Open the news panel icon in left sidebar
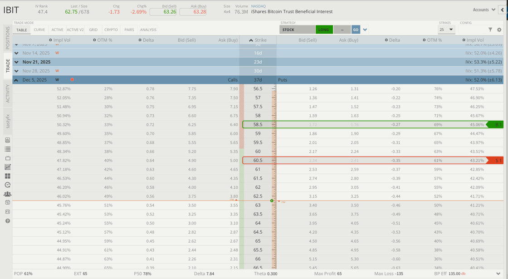Image resolution: width=508 pixels, height=279 pixels. 7,140
